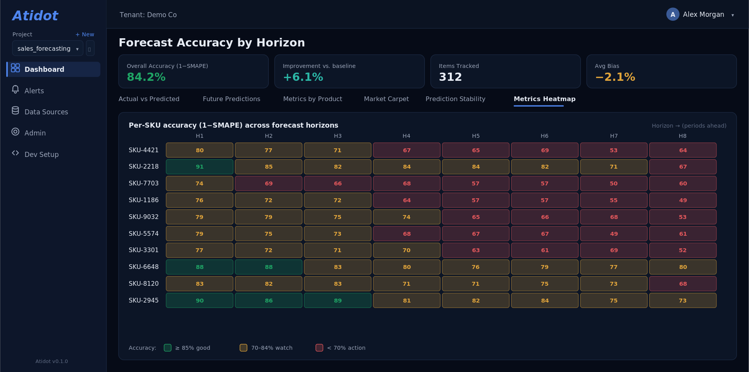Click SKU-7703 H7 cell showing 50
749x372 pixels.
(614, 183)
